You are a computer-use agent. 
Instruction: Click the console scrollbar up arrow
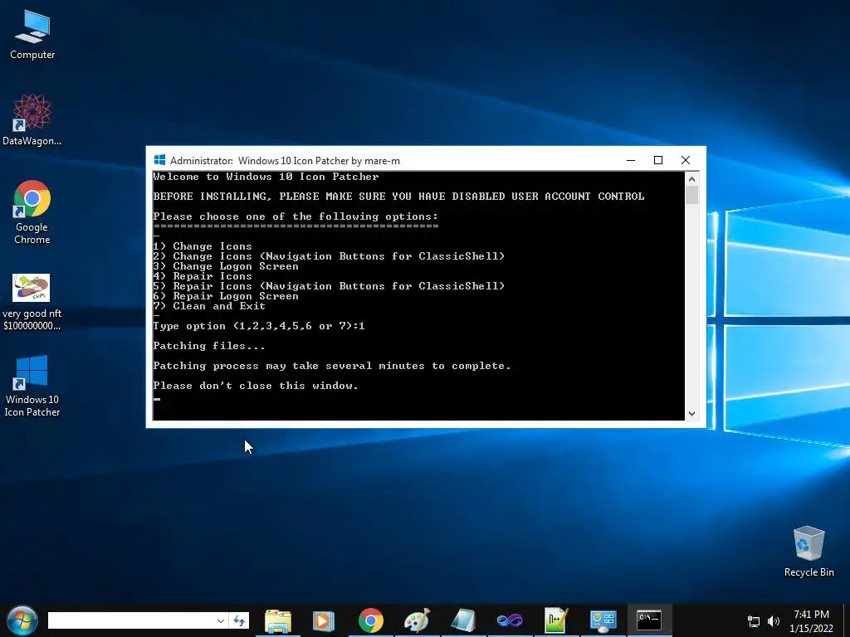(691, 179)
